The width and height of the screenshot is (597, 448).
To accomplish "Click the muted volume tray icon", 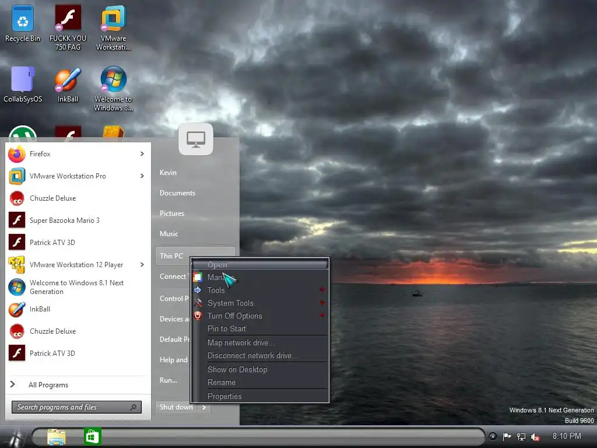I will [x=535, y=437].
